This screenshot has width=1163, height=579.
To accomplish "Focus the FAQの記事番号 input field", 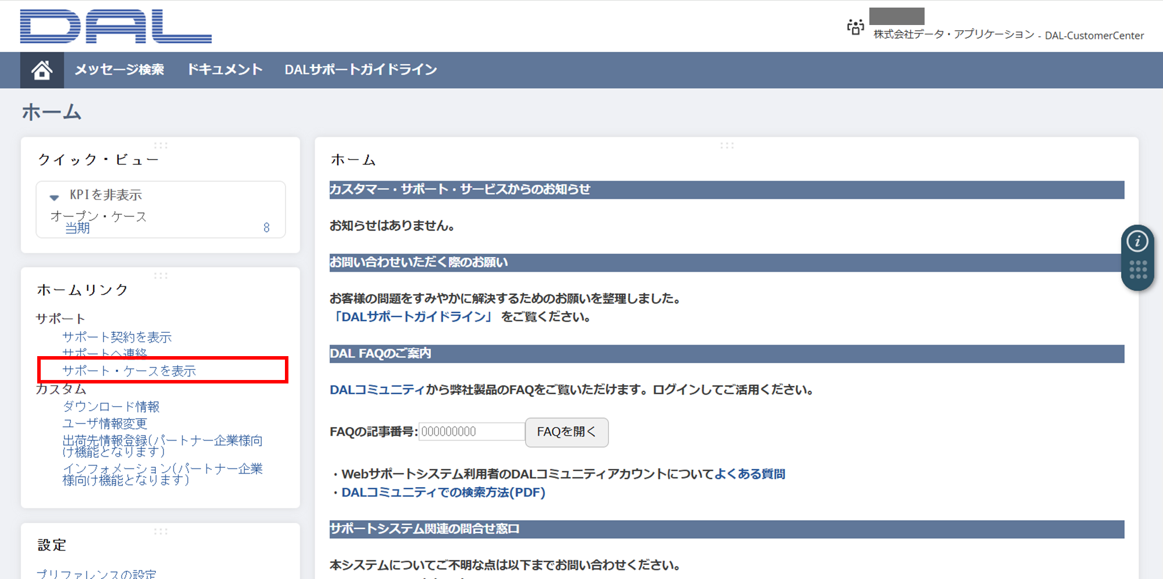I will coord(472,432).
